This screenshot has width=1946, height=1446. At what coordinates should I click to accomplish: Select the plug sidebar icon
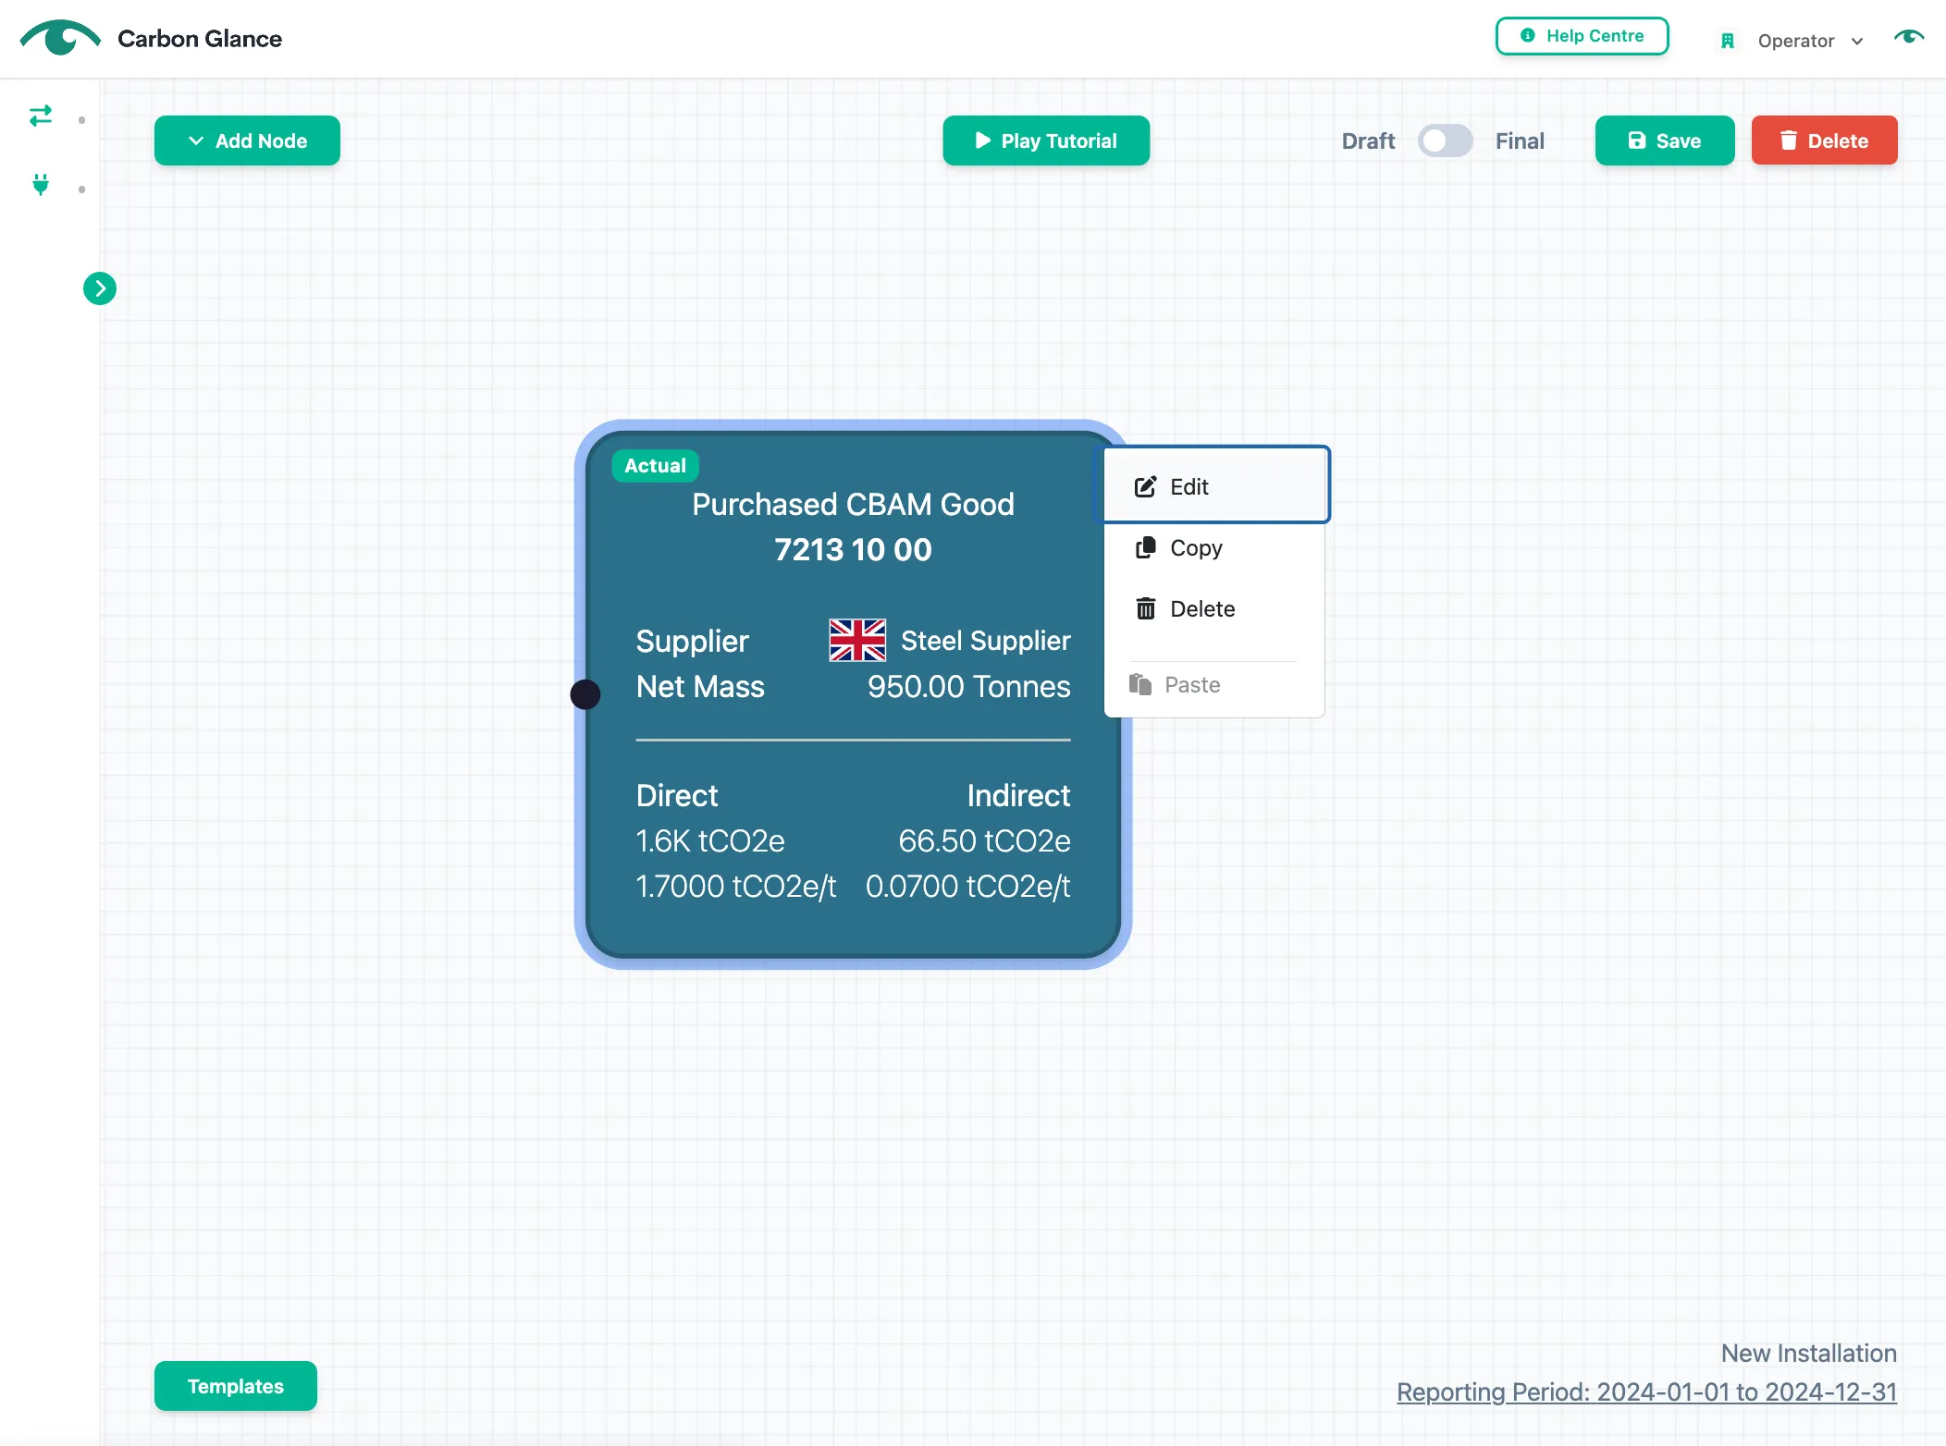click(x=41, y=185)
